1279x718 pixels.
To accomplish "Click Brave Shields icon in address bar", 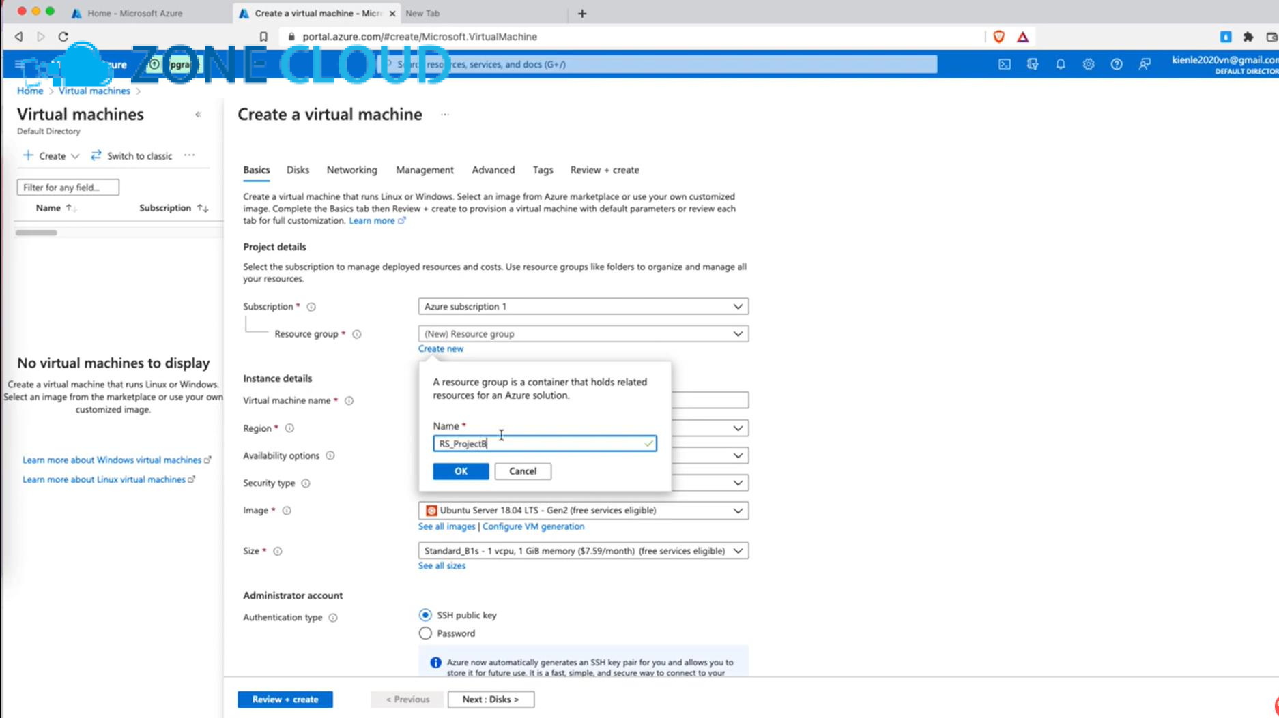I will (998, 37).
